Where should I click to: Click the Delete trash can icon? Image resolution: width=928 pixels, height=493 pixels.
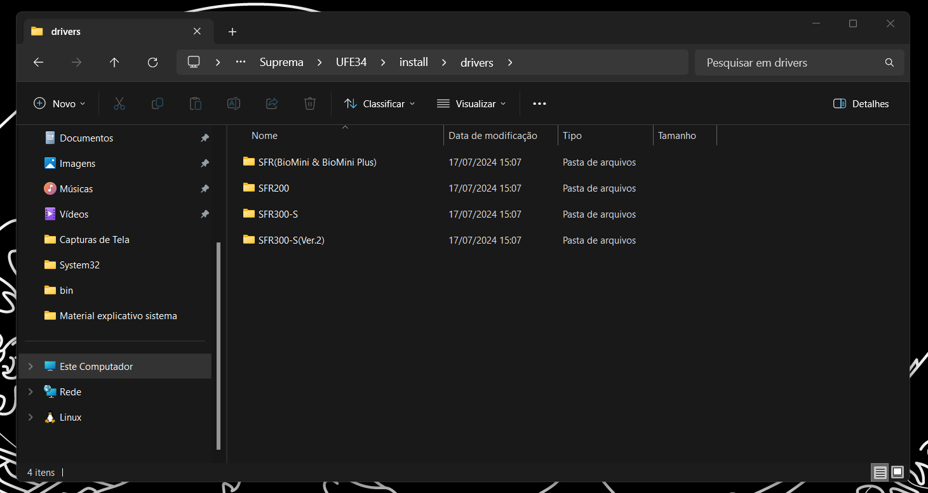310,103
